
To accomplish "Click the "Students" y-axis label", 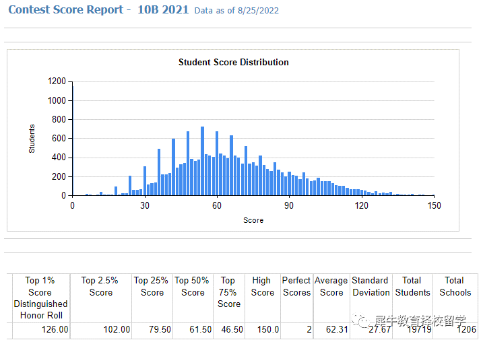I will [32, 138].
